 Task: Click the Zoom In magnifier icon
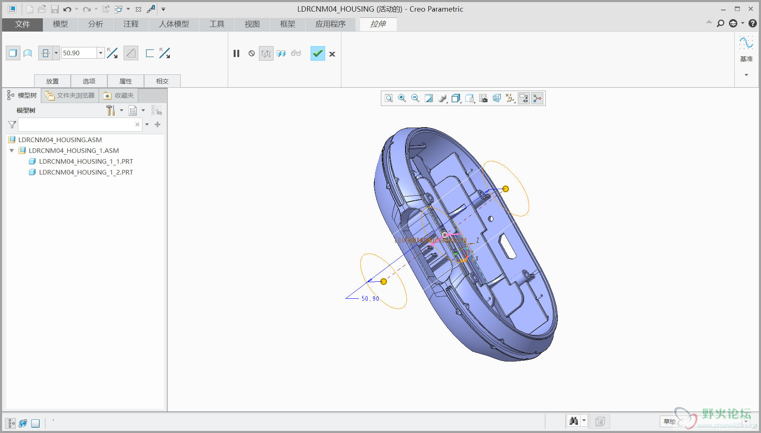click(x=402, y=98)
